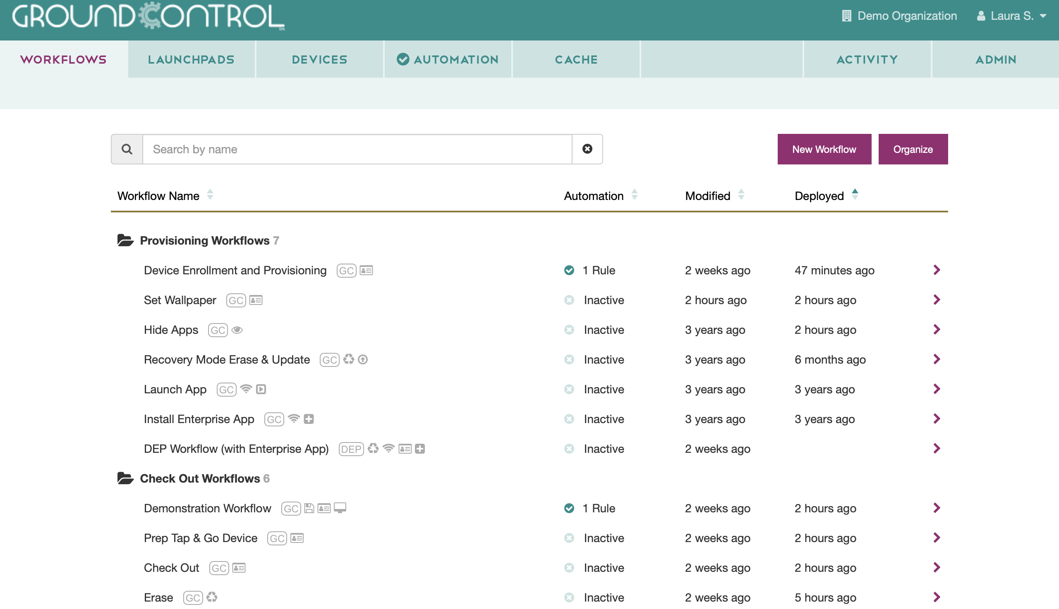Viewport: 1059px width, 609px height.
Task: Click inactive status icon on Hide Apps row
Action: point(569,330)
